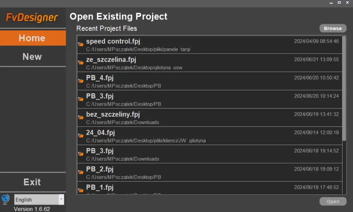Maximize the FvDesigner window
This screenshot has height=212, width=353.
click(339, 3)
